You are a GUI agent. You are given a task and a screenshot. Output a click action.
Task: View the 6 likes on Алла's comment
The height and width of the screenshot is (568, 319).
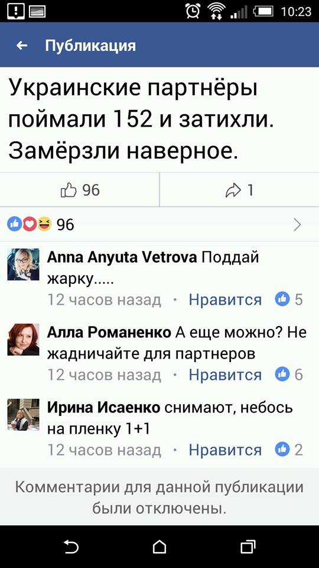pos(289,375)
